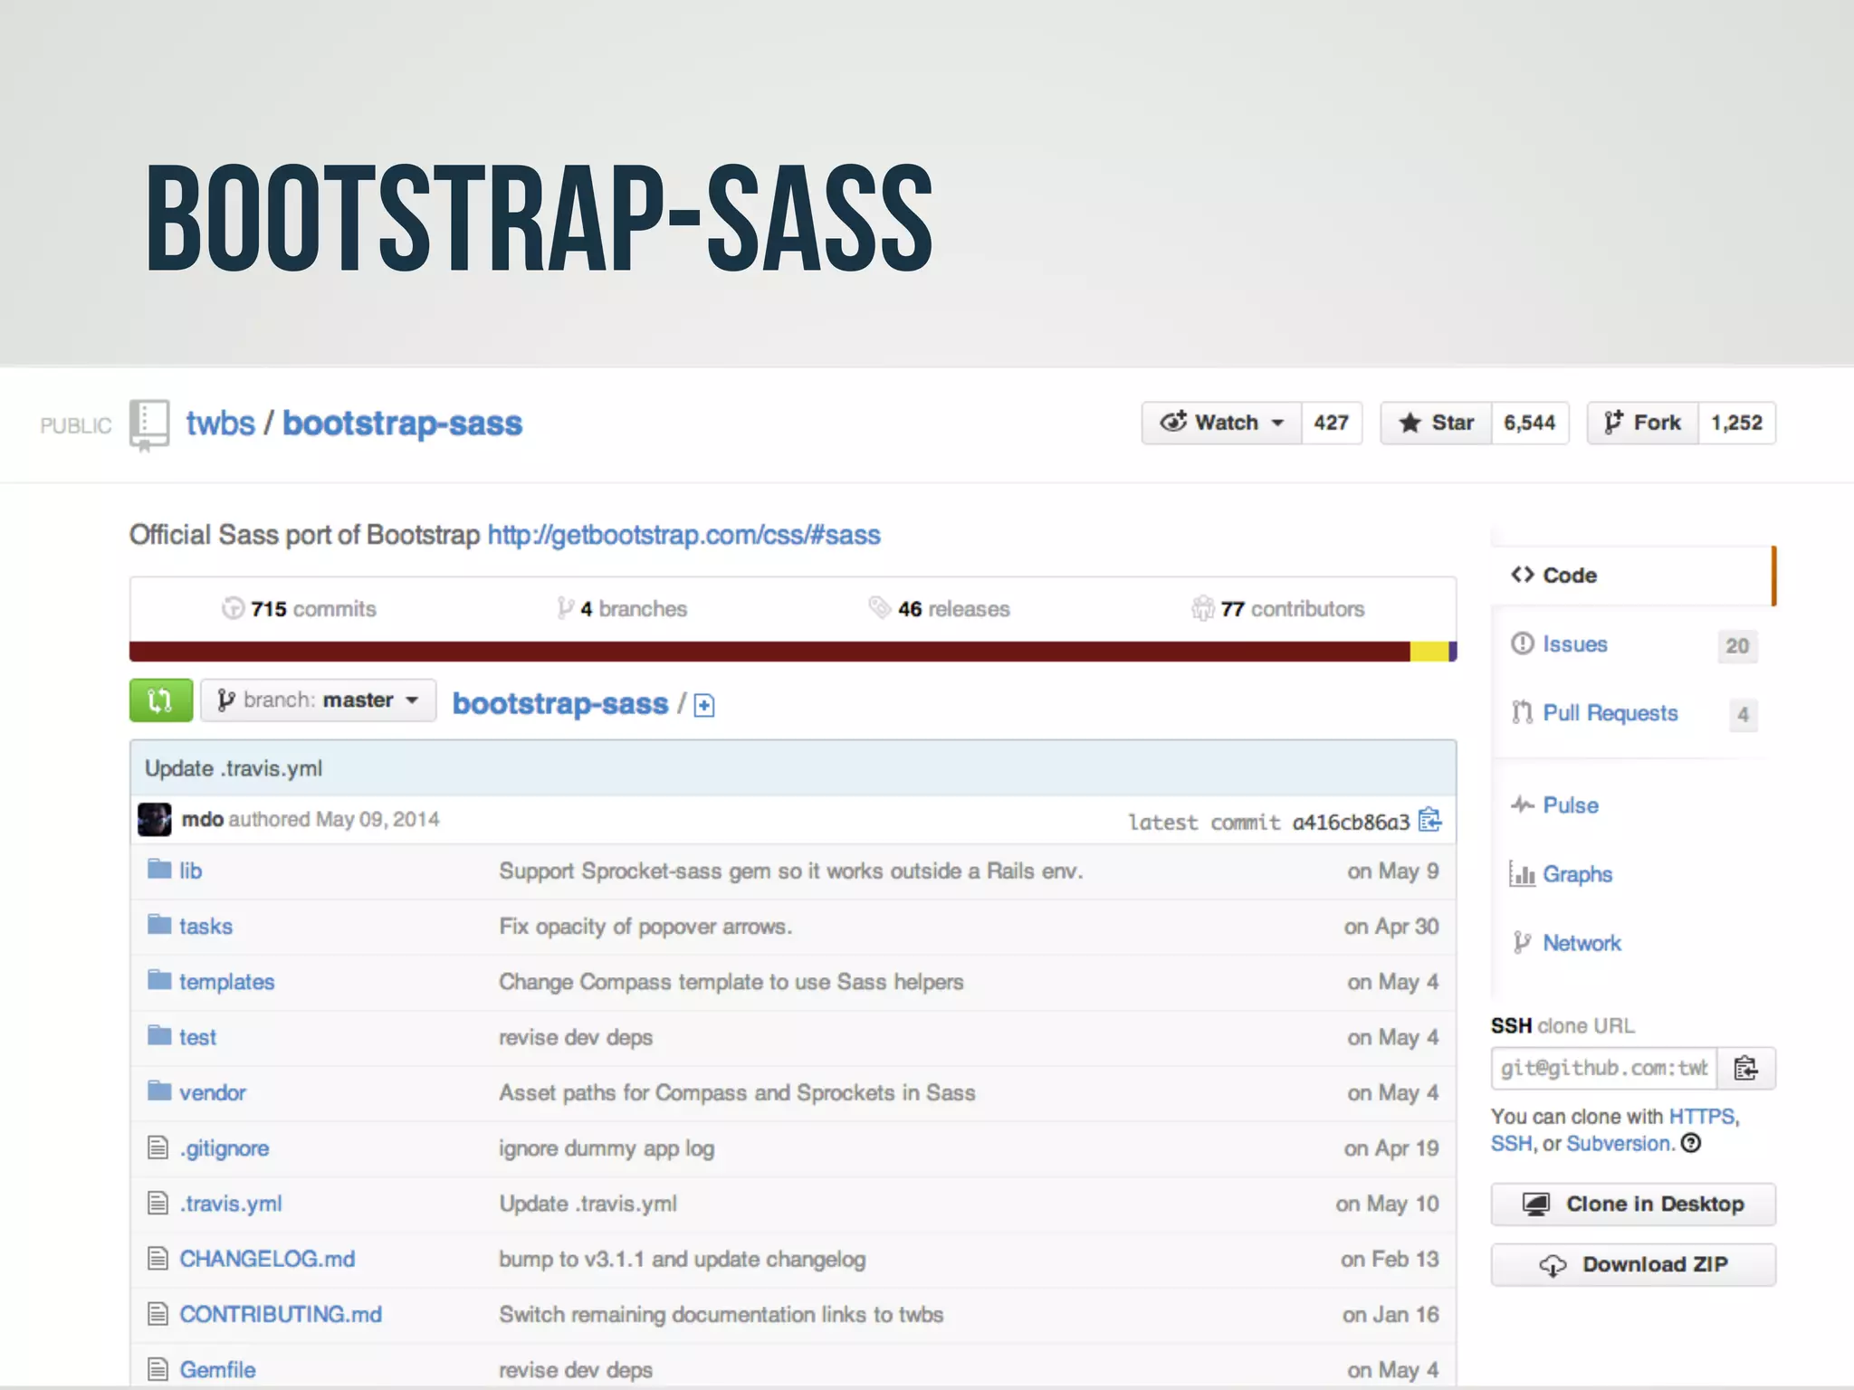The height and width of the screenshot is (1390, 1854).
Task: Open 'Support Sprocket-sass gem' commit message
Action: pos(791,871)
